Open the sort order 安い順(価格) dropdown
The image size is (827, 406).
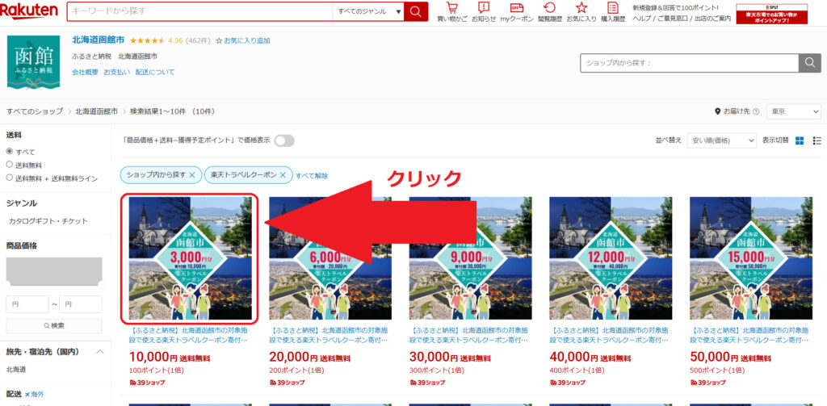coord(721,140)
